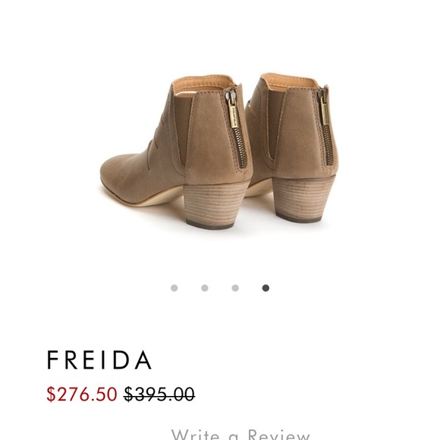The height and width of the screenshot is (440, 440).
Task: Click the active fourth carousel dot
Action: click(266, 288)
